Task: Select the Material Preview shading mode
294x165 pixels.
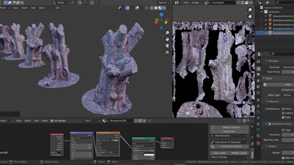Action: 160,8
